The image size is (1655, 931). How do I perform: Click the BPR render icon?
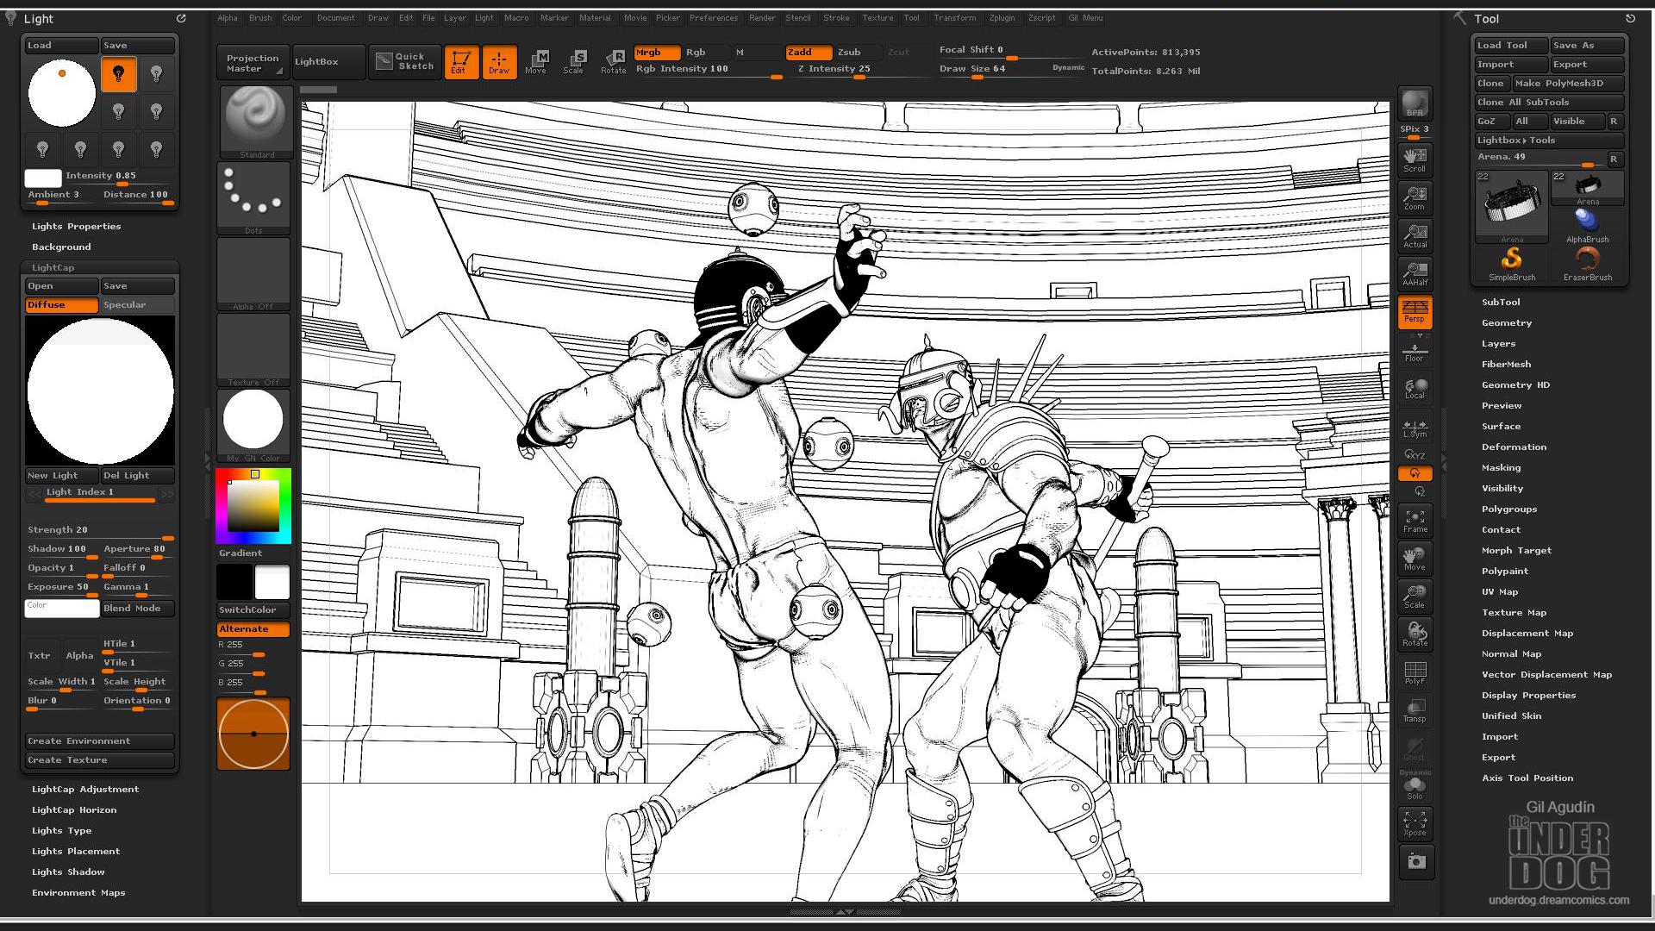[1415, 103]
